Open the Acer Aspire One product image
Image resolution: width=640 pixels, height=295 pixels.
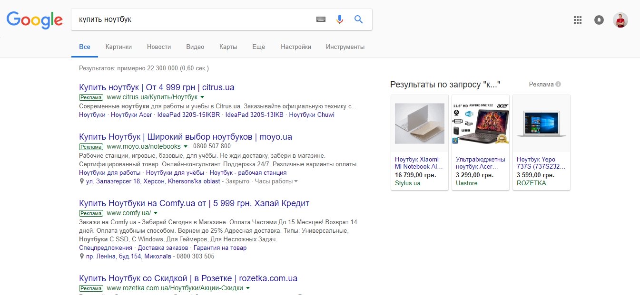[481, 124]
